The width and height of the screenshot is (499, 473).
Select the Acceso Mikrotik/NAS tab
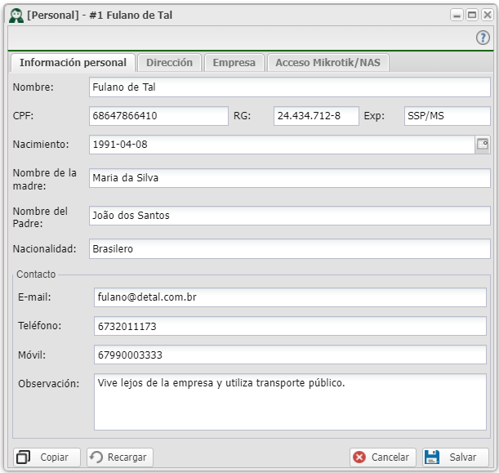click(329, 63)
